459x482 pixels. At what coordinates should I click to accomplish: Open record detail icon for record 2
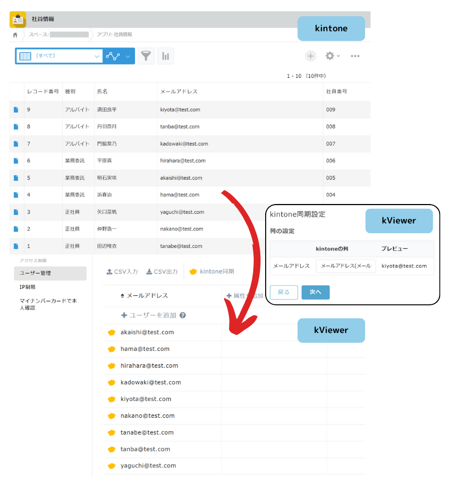(x=16, y=229)
